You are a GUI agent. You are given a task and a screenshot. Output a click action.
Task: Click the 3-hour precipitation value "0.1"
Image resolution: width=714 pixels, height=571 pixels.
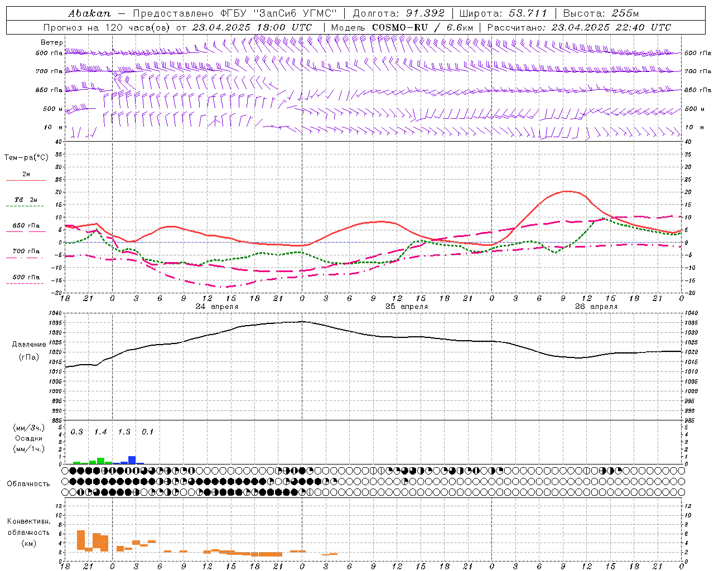point(147,432)
